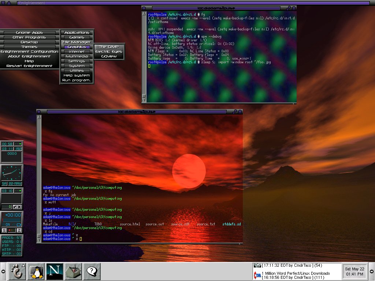Screen dimensions: 375x281
Task: Click the Sat May 22 date display
Action: click(x=355, y=269)
